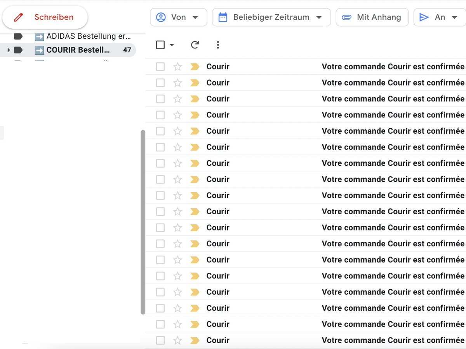The width and height of the screenshot is (466, 349).
Task: Open the An recipient filter dropdown
Action: [x=440, y=17]
